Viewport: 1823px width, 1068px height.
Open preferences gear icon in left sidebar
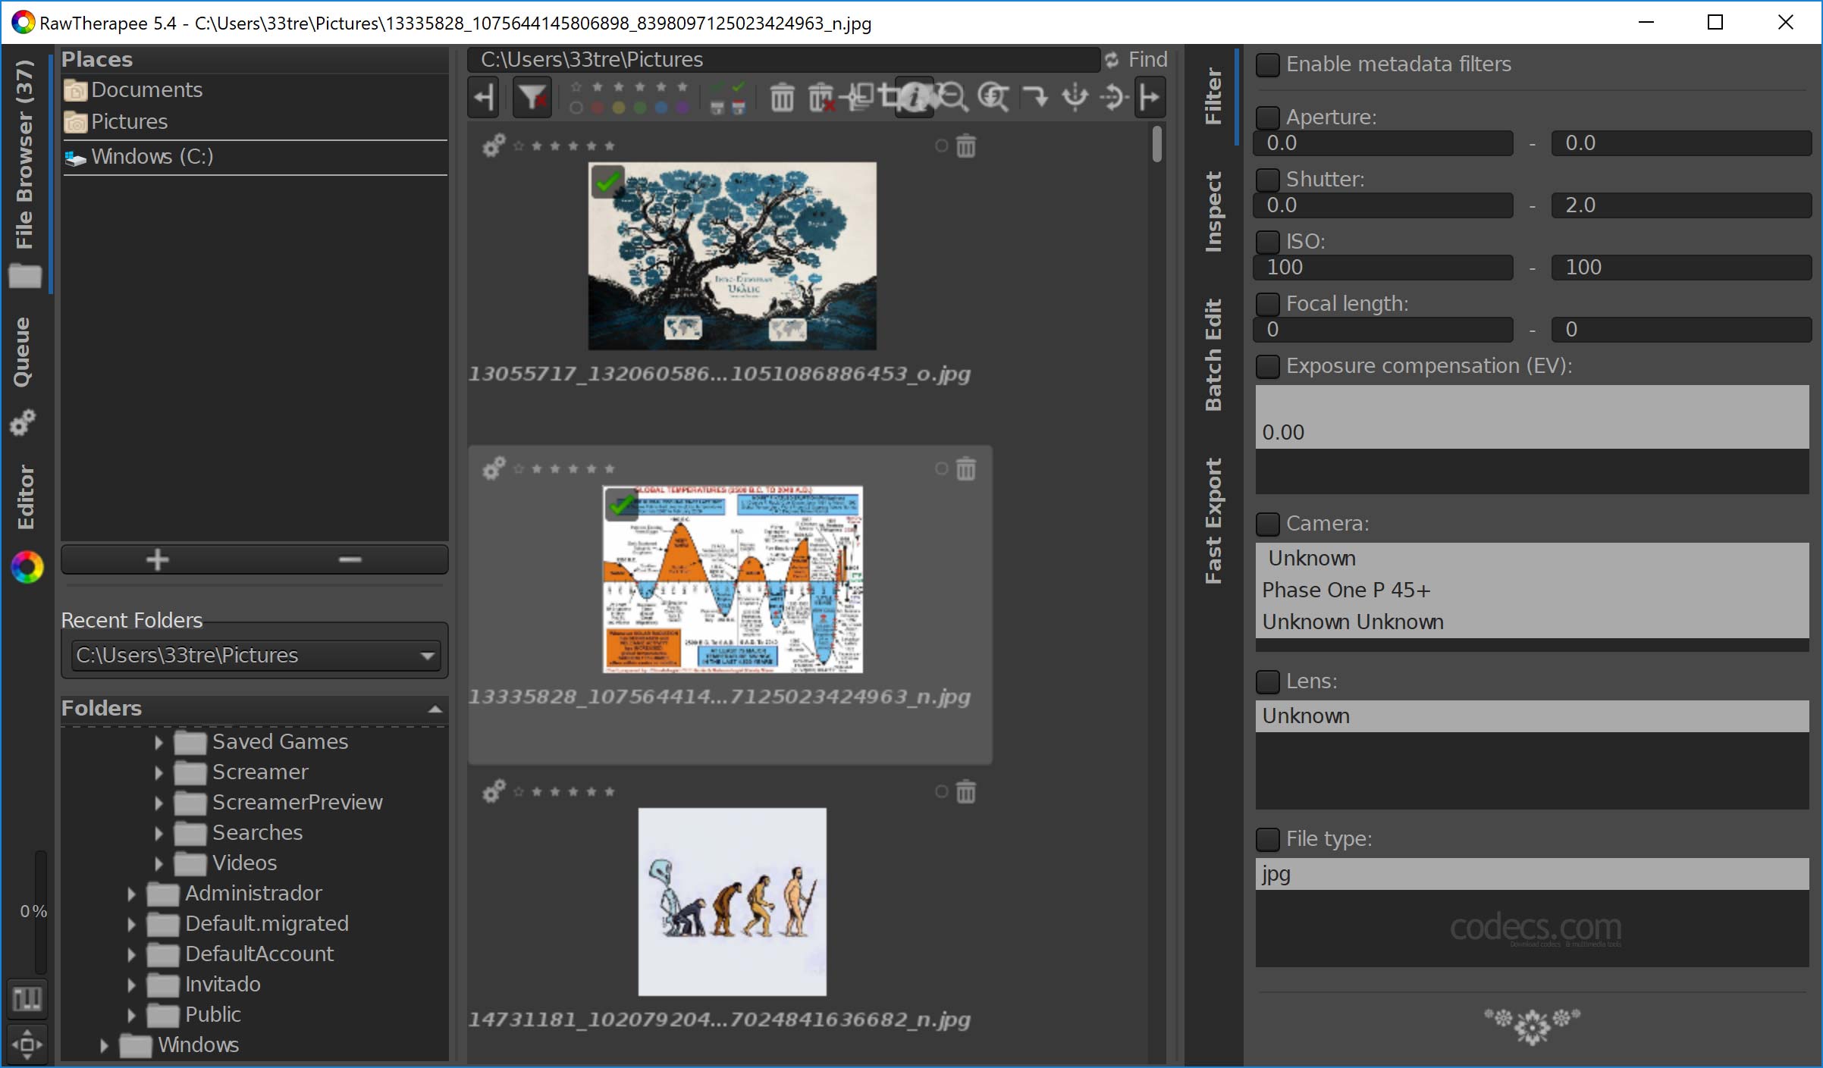(23, 422)
